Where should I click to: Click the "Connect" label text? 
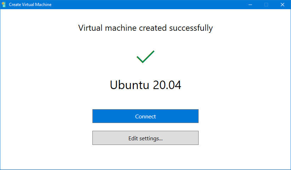tap(145, 116)
